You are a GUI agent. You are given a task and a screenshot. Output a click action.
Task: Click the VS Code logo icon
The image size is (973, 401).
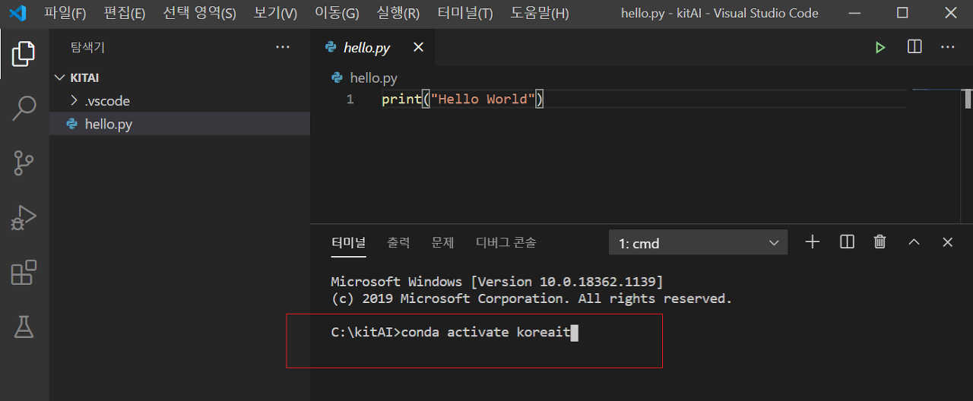pyautogui.click(x=17, y=13)
